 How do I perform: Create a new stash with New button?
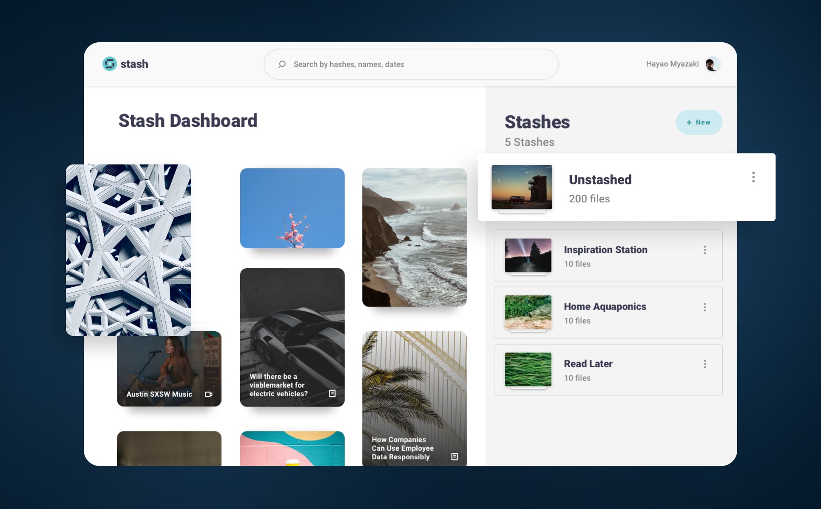click(699, 122)
